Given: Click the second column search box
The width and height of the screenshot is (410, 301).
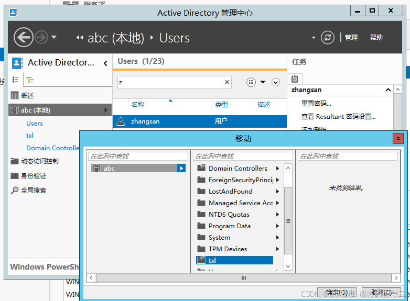Looking at the screenshot, I should click(243, 157).
